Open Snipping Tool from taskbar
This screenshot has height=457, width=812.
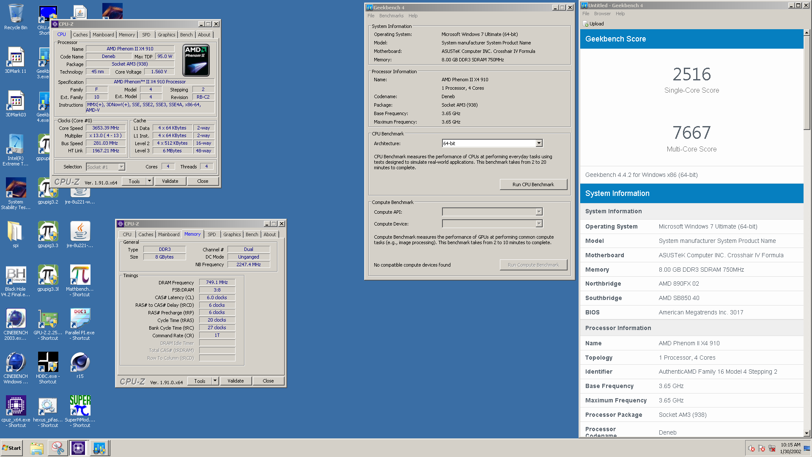(x=58, y=448)
